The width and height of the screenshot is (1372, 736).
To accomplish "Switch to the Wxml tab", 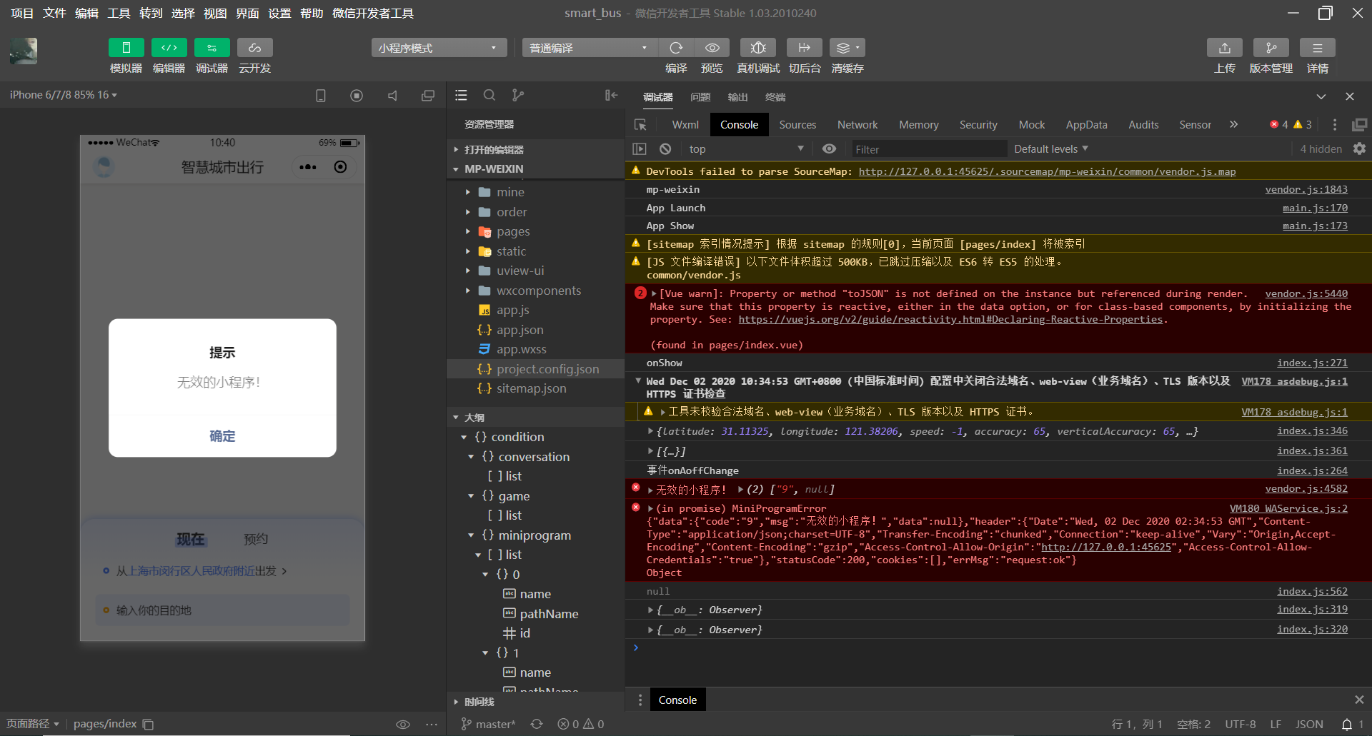I will pos(685,125).
